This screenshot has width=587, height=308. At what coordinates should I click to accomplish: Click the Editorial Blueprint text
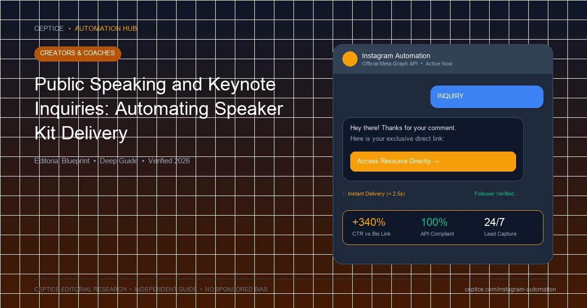pyautogui.click(x=62, y=161)
